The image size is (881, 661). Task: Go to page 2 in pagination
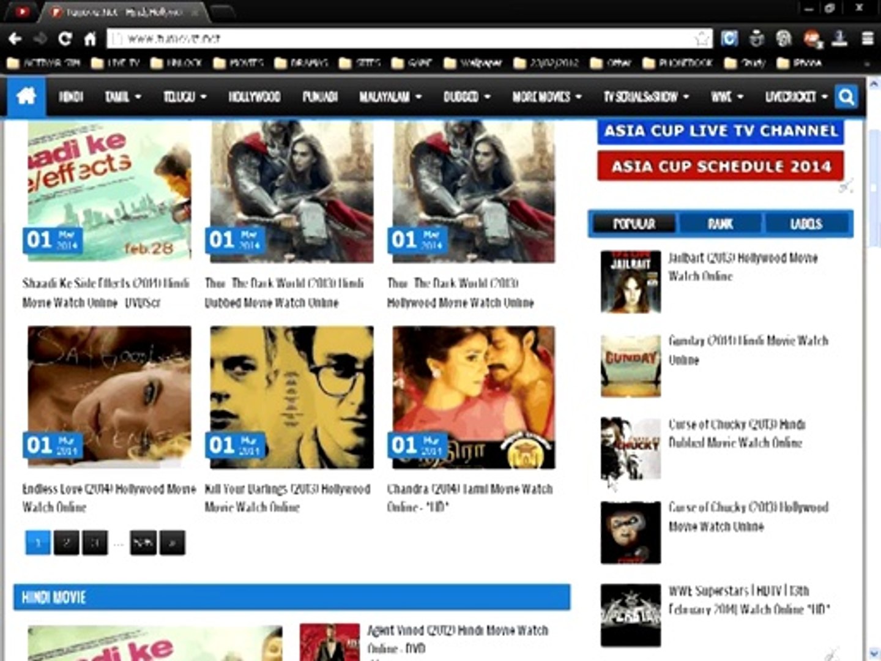(x=66, y=542)
